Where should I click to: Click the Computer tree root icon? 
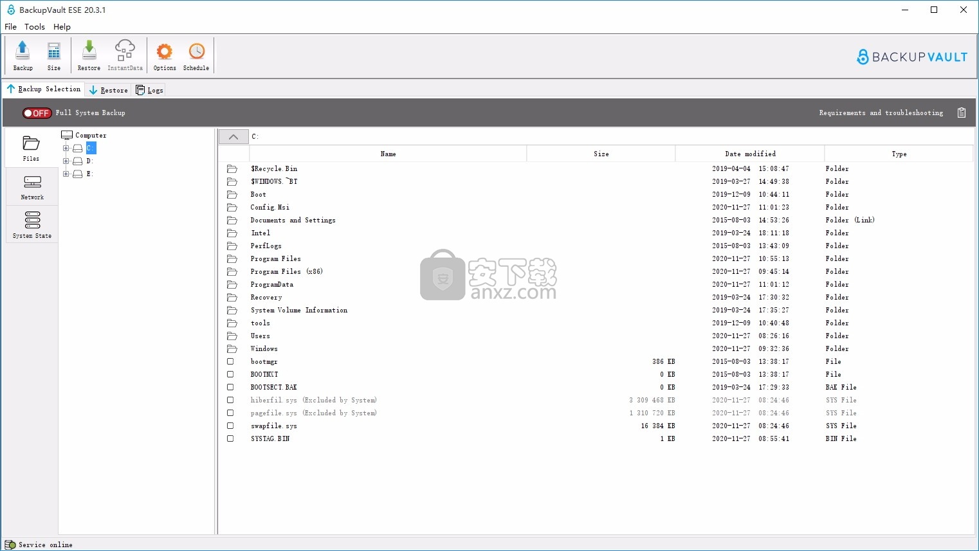coord(67,135)
